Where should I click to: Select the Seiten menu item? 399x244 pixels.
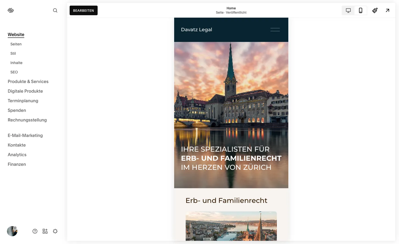16,44
